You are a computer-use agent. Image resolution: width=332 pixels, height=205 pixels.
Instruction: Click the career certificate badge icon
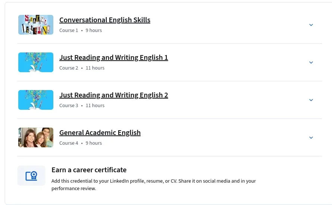pos(31,176)
